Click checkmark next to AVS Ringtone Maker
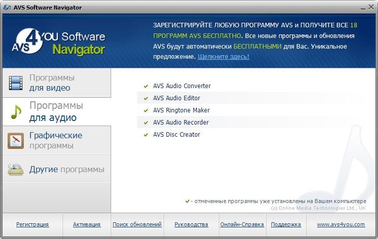The image size is (378, 239). tap(146, 110)
